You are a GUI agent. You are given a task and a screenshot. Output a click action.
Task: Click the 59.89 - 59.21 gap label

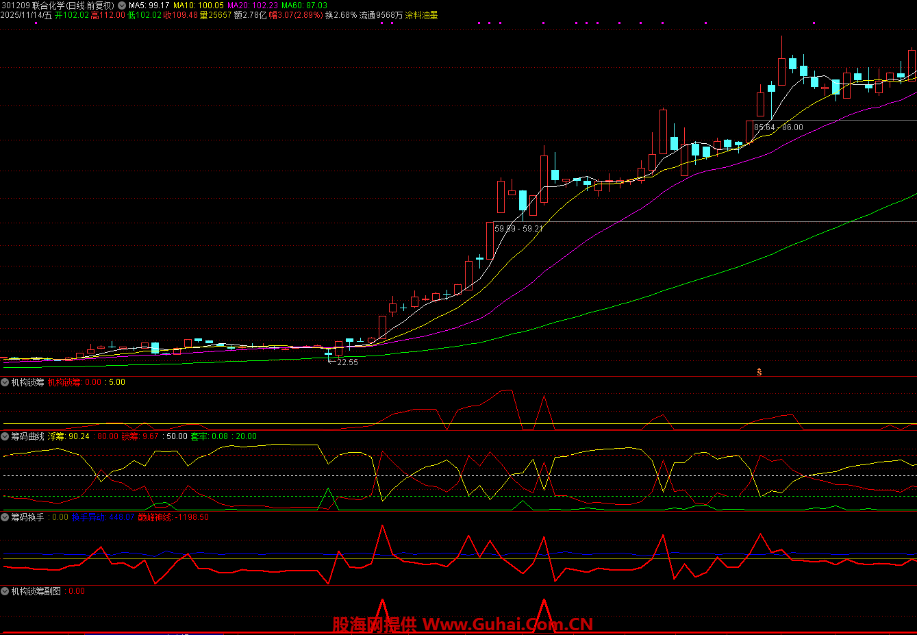pyautogui.click(x=518, y=229)
